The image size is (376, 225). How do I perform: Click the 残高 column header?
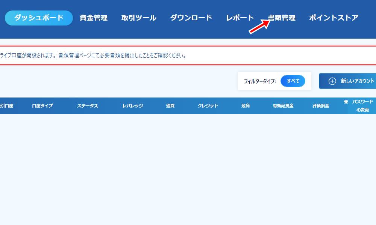pyautogui.click(x=246, y=105)
